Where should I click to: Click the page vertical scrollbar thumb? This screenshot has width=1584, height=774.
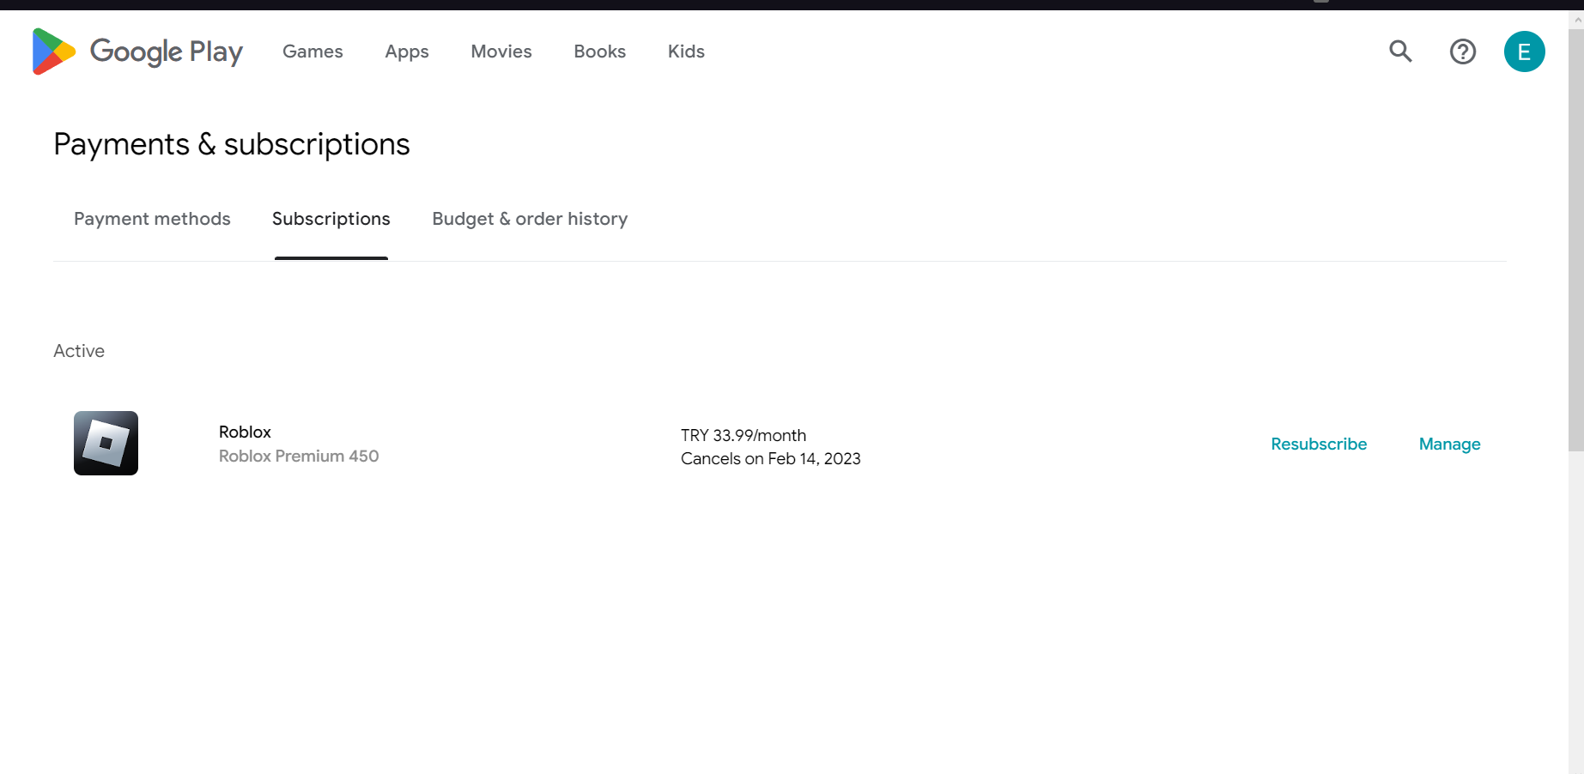point(1576,240)
